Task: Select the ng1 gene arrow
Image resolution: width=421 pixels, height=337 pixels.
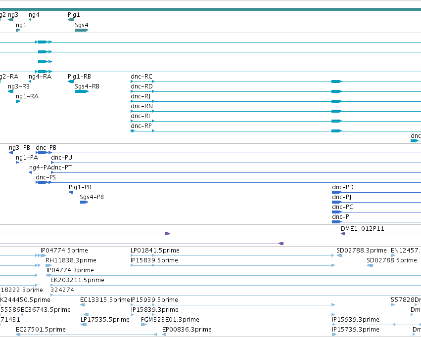Action: (18, 30)
